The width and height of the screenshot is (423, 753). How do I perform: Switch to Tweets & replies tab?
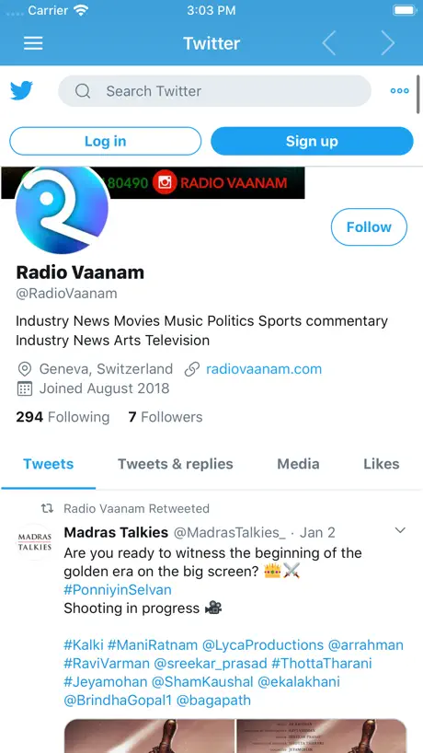(x=176, y=464)
